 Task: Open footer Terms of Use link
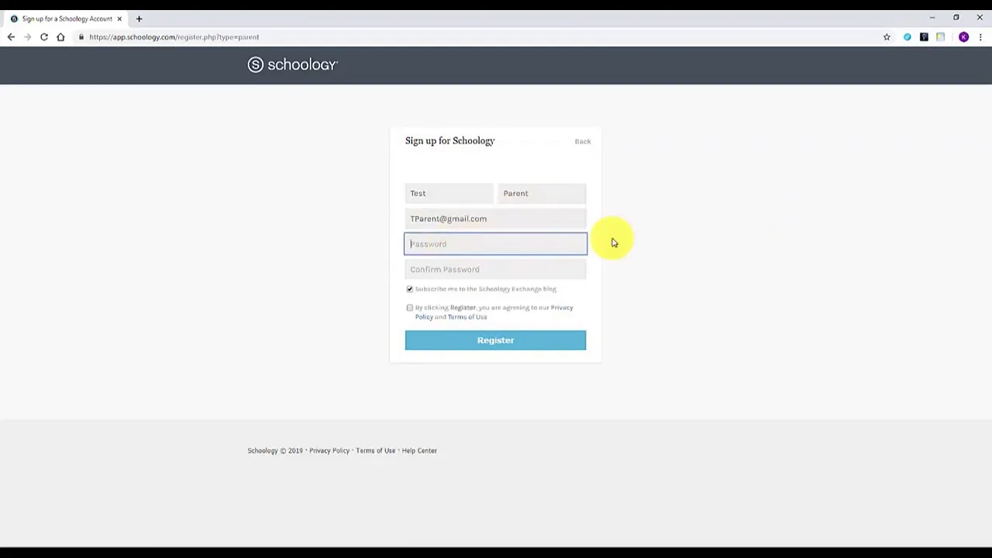click(376, 451)
